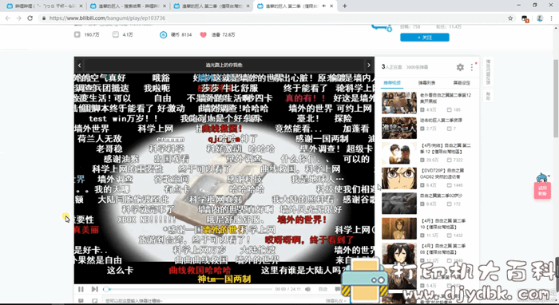Open the browser extension icon with badge
559x305 pixels.
(x=525, y=18)
